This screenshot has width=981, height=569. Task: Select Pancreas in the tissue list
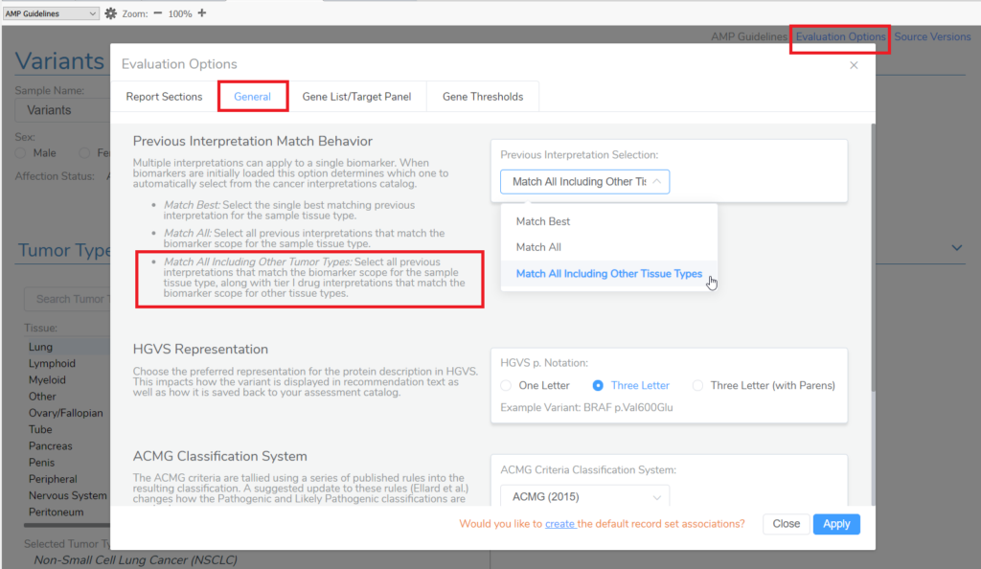point(50,445)
